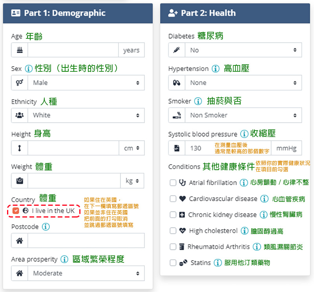314x292 pixels.
Task: Click into the Age years input field
Action: (x=73, y=50)
